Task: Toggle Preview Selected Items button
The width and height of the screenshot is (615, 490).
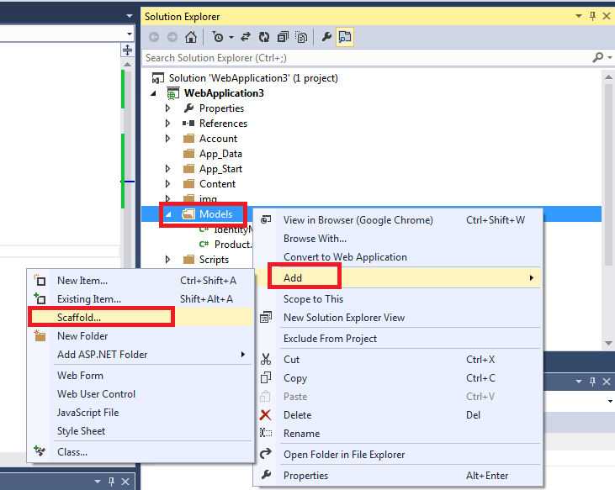Action: coord(345,37)
